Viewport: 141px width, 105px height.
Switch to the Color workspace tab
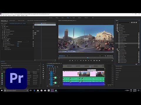point(62,18)
